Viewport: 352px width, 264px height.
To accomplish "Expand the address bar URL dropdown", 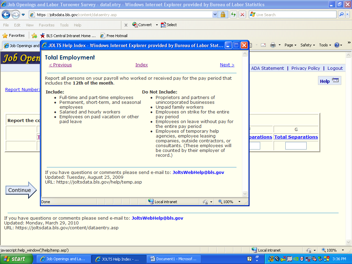I will pos(215,15).
